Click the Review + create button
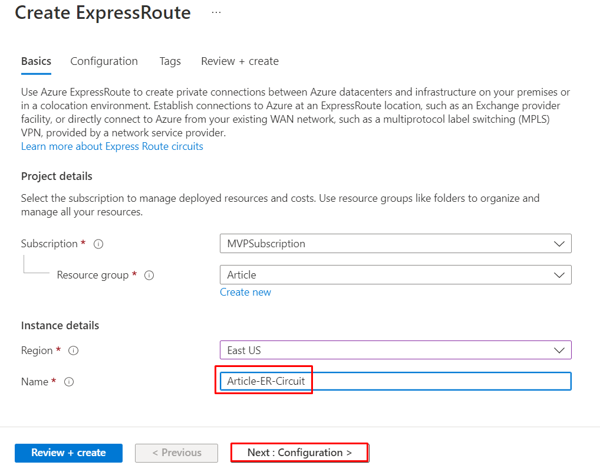Screen dimensions: 600x475 click(x=68, y=453)
